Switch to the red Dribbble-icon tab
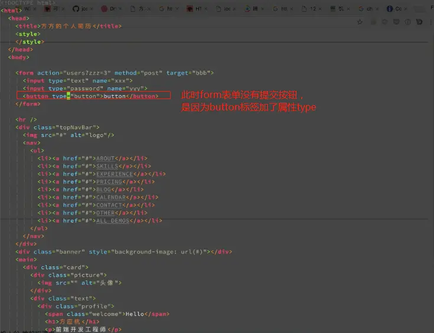The image size is (434, 333). coord(109,9)
